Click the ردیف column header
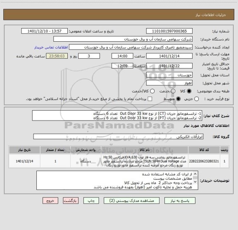This screenshot has width=238, height=230. (x=224, y=150)
